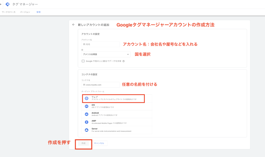The image size is (265, 157).
Task: Click the アカウント名 input field
Action: click(101, 44)
